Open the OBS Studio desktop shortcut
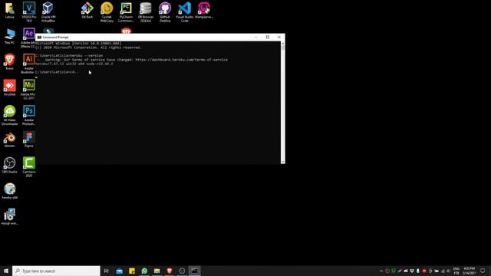 coord(10,166)
